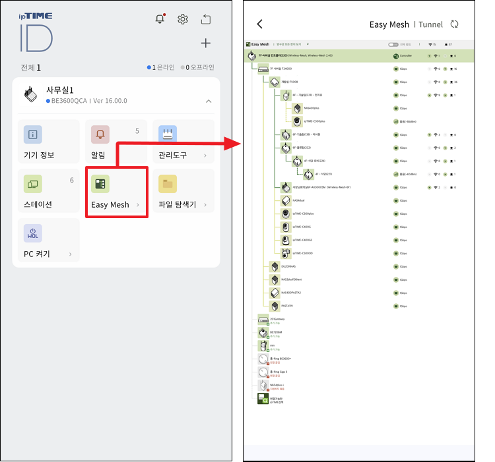
Task: Open the 관리도구 tile
Action: pos(183,141)
